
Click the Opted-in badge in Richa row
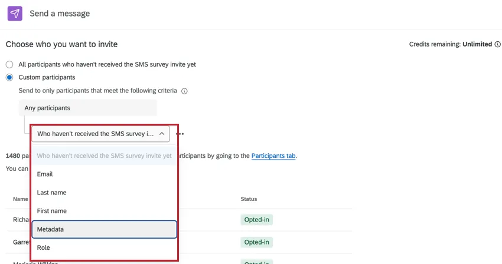(256, 220)
